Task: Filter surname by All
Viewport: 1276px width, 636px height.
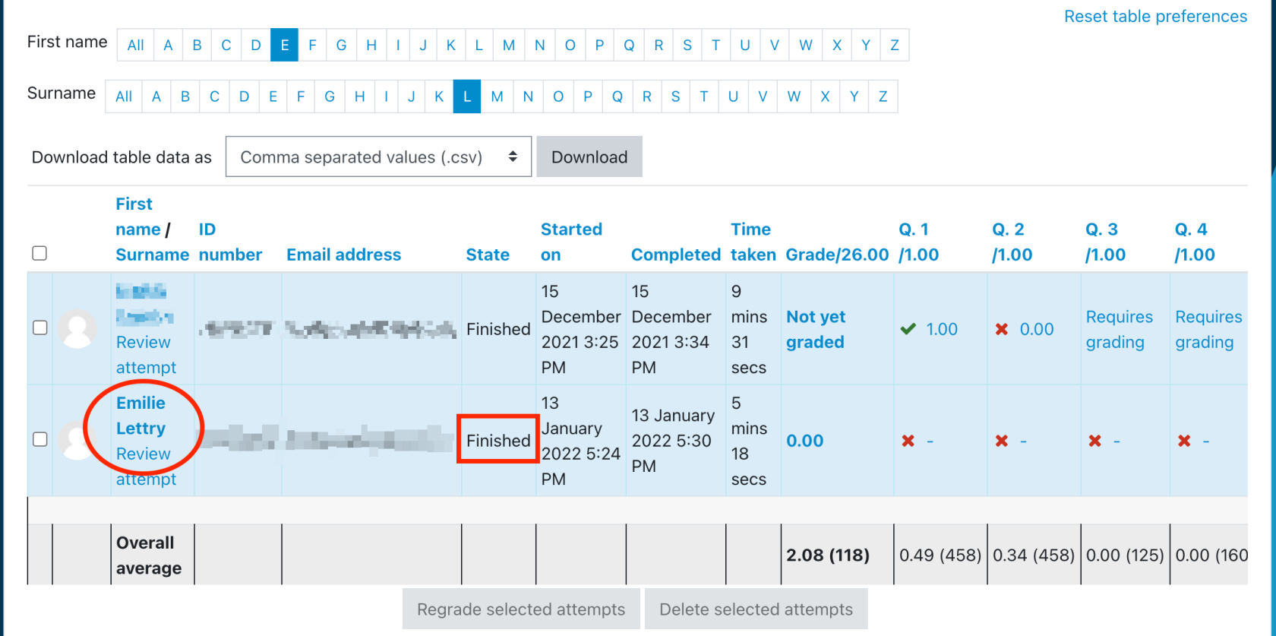Action: coord(124,97)
